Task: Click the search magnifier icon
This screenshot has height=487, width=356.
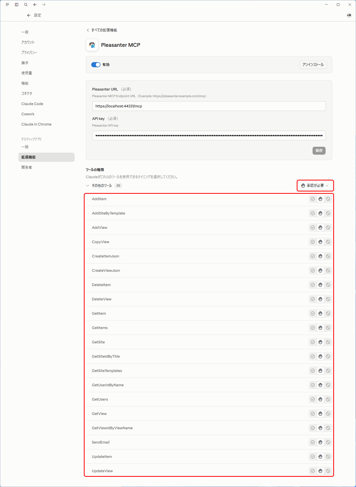Action: (x=26, y=5)
